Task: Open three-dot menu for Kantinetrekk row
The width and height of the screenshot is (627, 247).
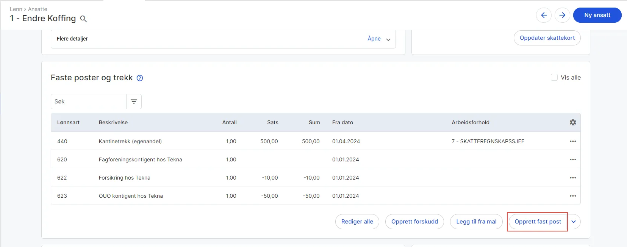Action: pyautogui.click(x=573, y=141)
